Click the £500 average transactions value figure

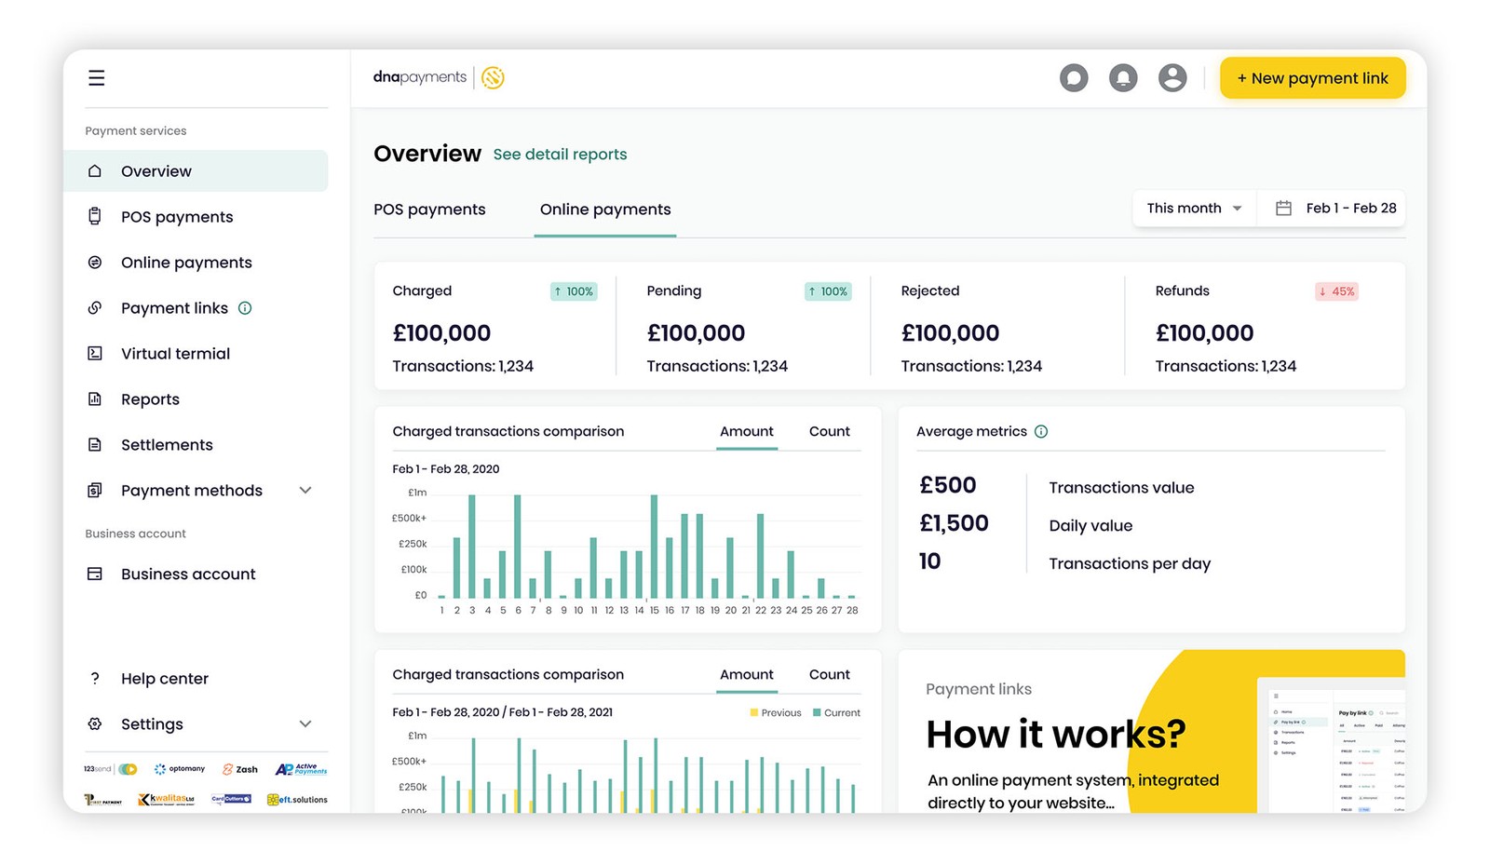click(948, 485)
